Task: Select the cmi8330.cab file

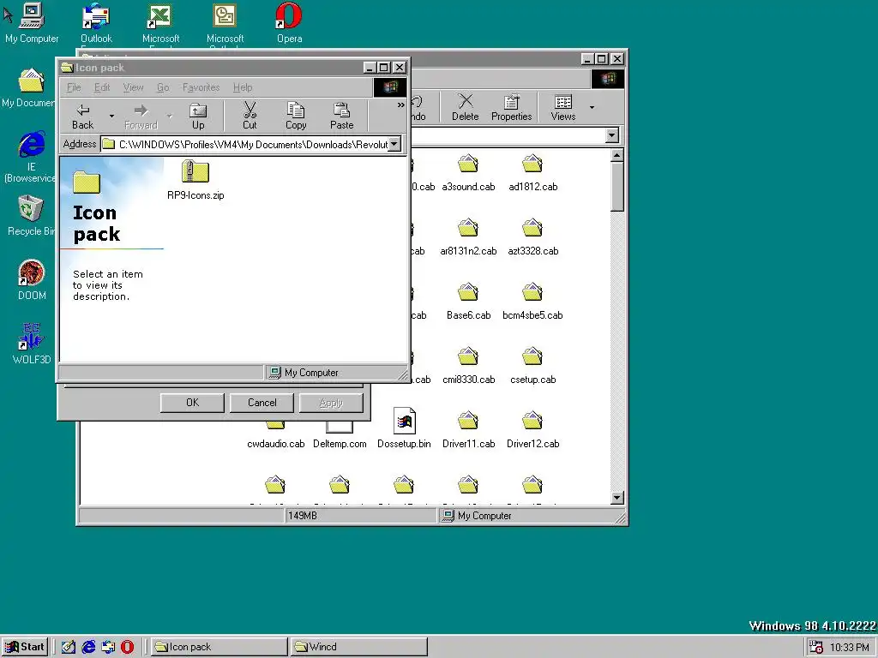Action: [468, 367]
